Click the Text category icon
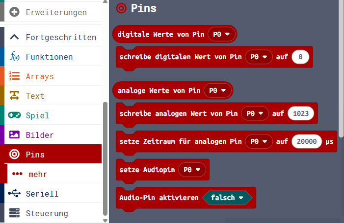 [x=14, y=96]
